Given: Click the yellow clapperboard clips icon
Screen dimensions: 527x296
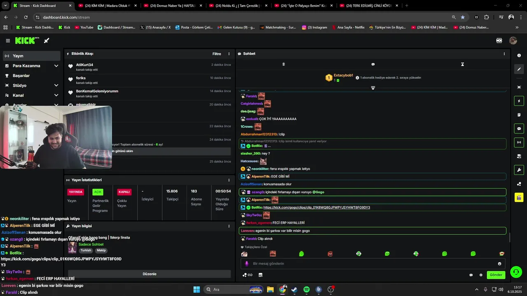Looking at the screenshot, I should (519, 197).
